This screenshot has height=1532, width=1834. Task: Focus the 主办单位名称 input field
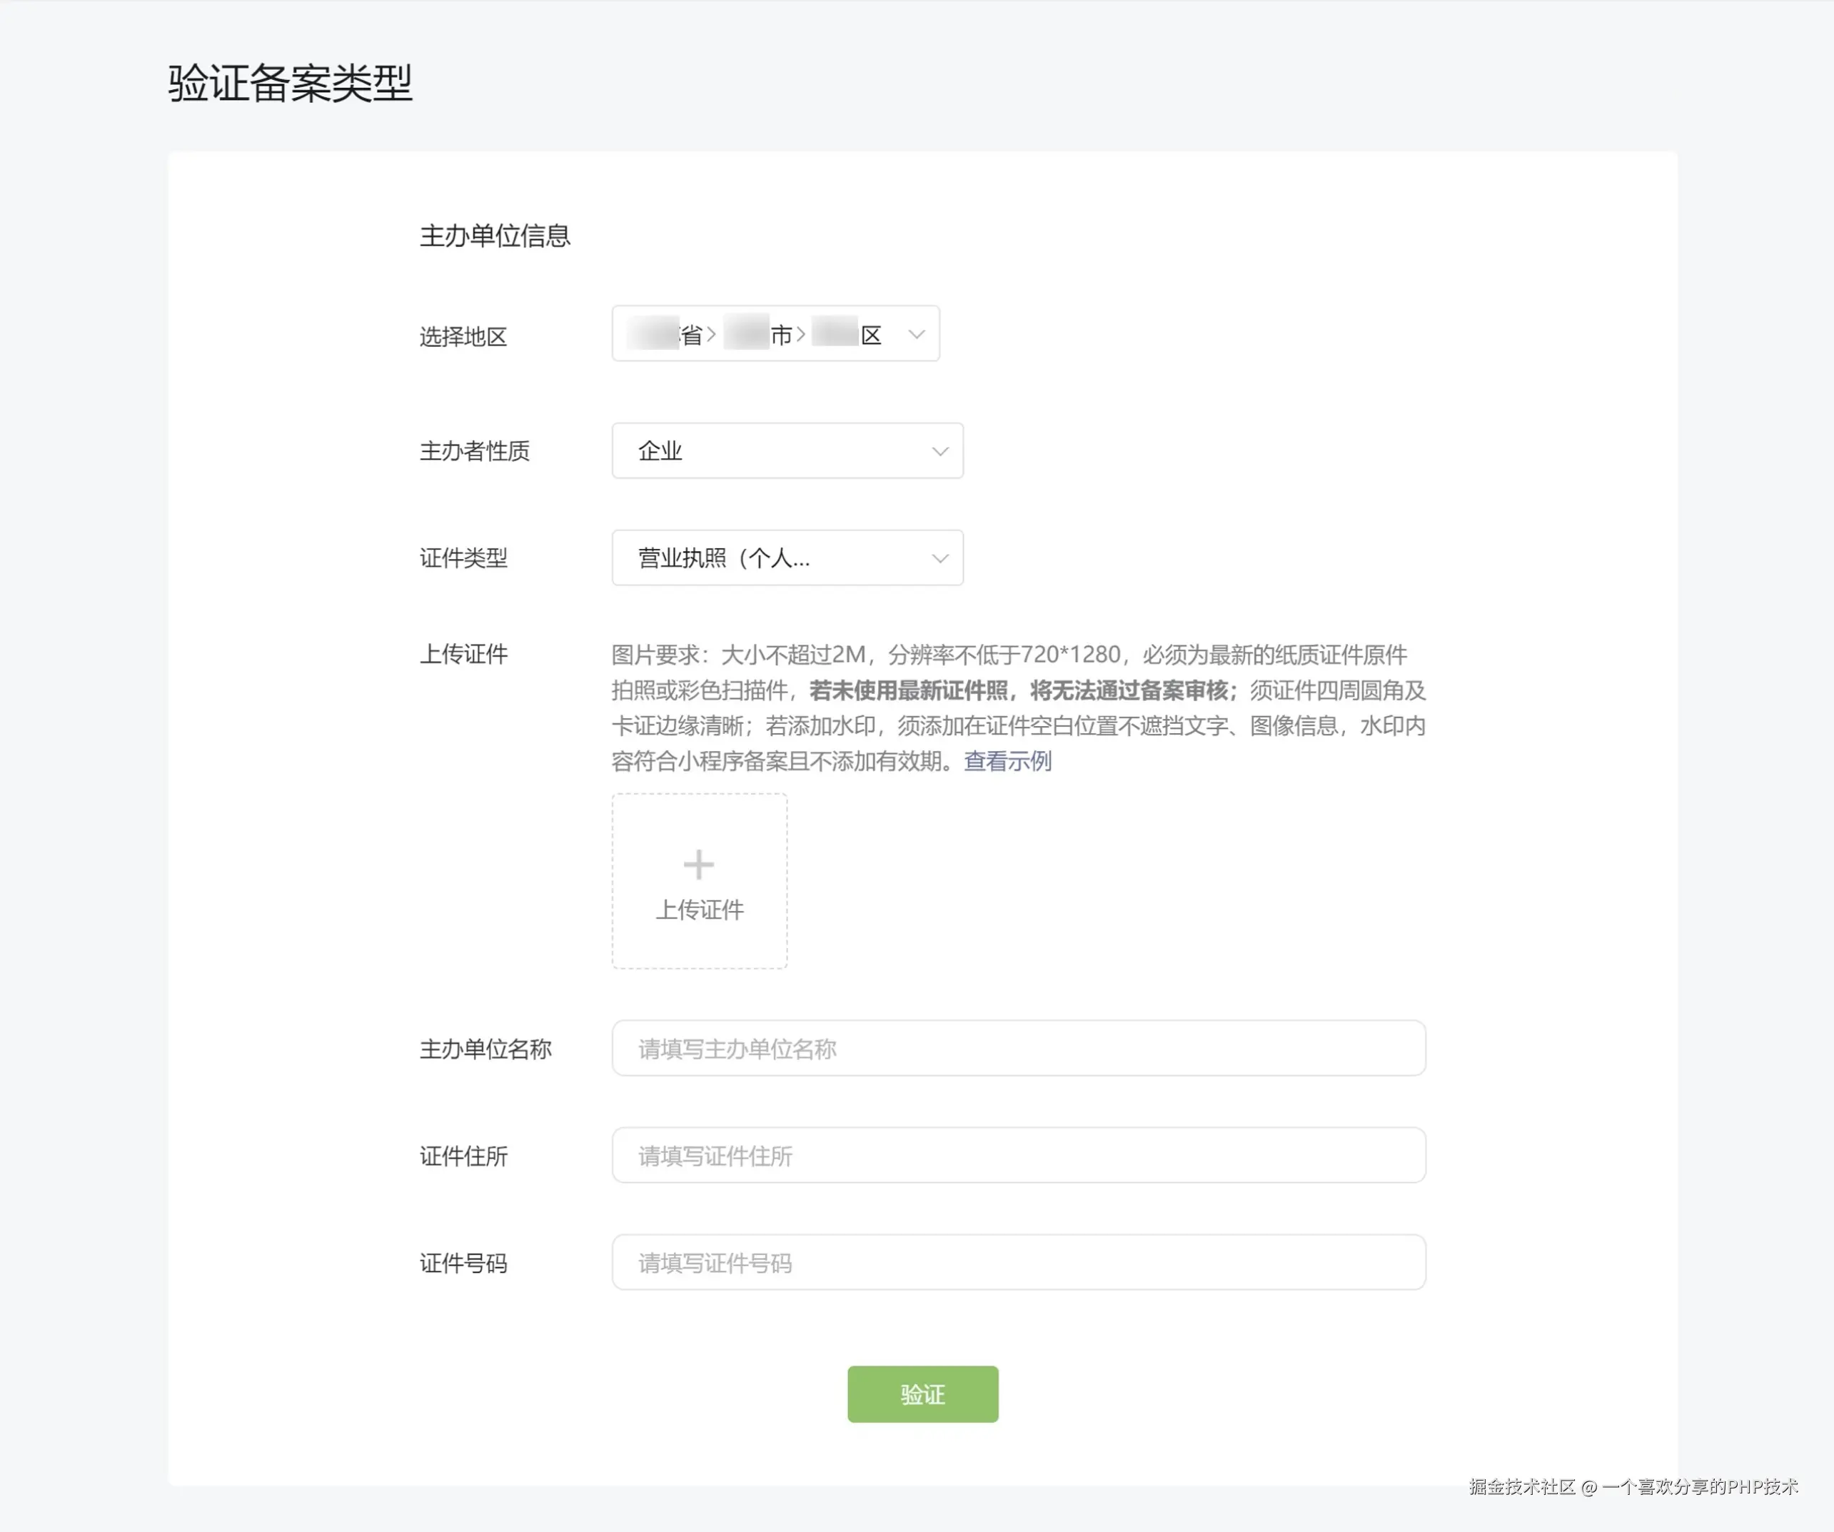[1018, 1048]
